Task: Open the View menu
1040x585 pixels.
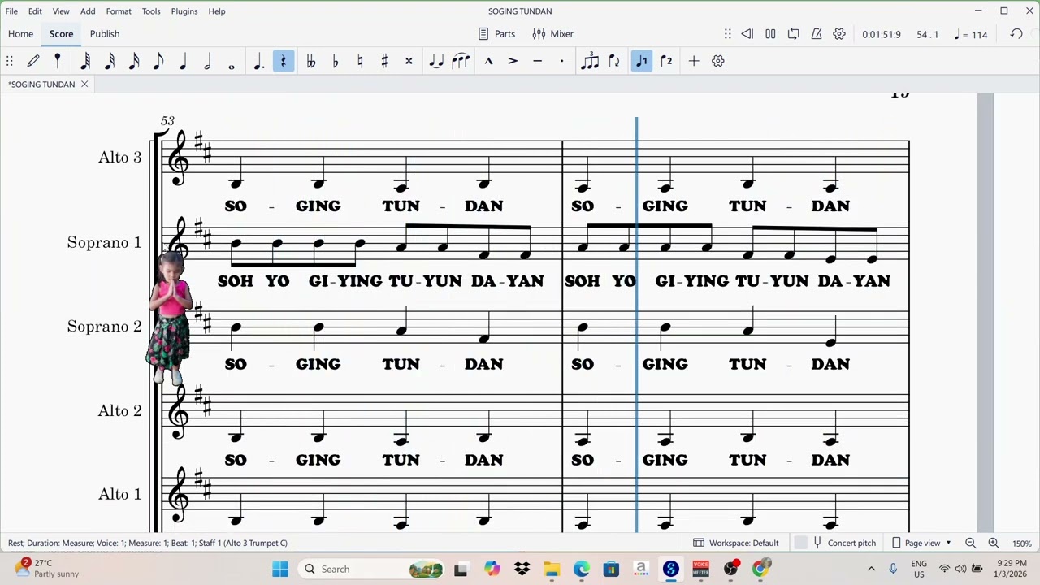Action: 61,11
